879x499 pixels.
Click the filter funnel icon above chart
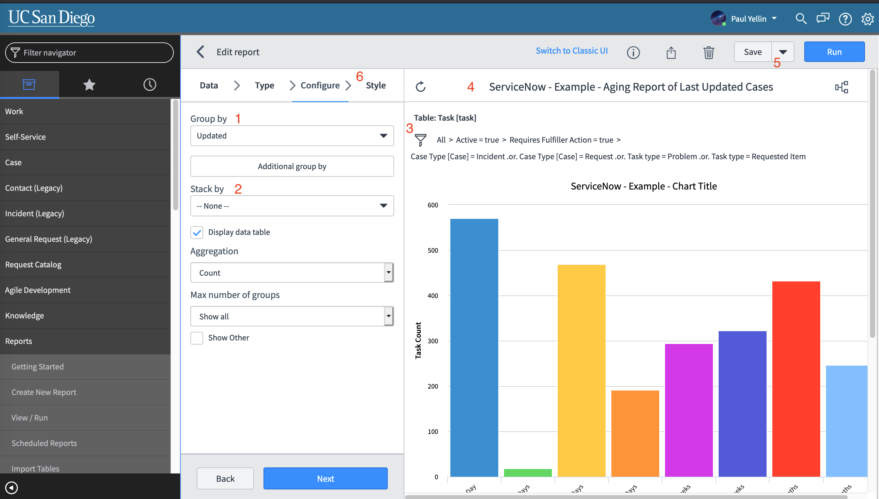point(420,140)
